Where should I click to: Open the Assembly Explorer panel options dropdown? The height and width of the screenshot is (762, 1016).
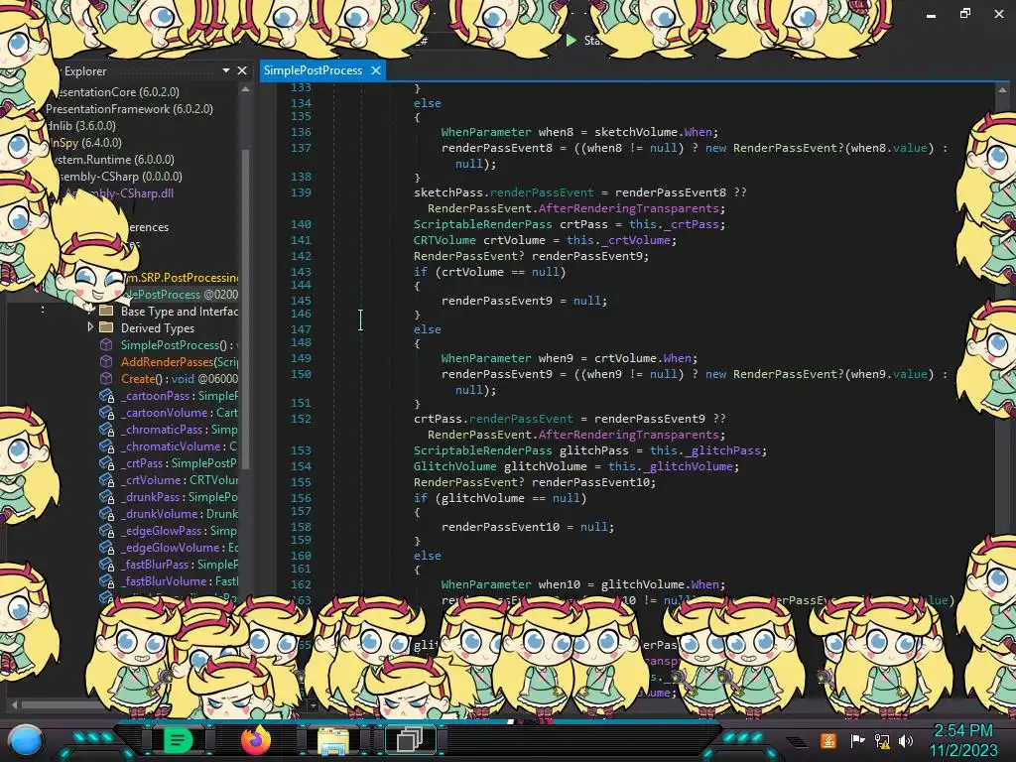tap(226, 70)
